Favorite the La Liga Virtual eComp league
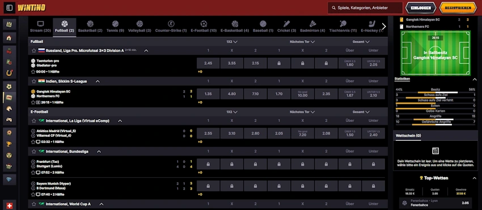Screen dimensions: 482x210 pos(34,121)
